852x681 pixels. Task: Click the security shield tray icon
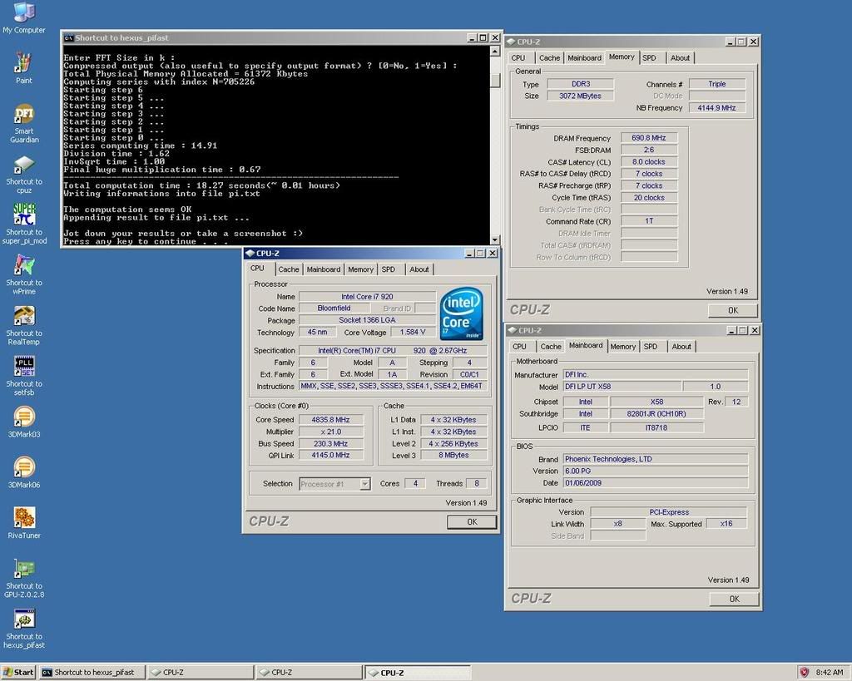(x=805, y=673)
